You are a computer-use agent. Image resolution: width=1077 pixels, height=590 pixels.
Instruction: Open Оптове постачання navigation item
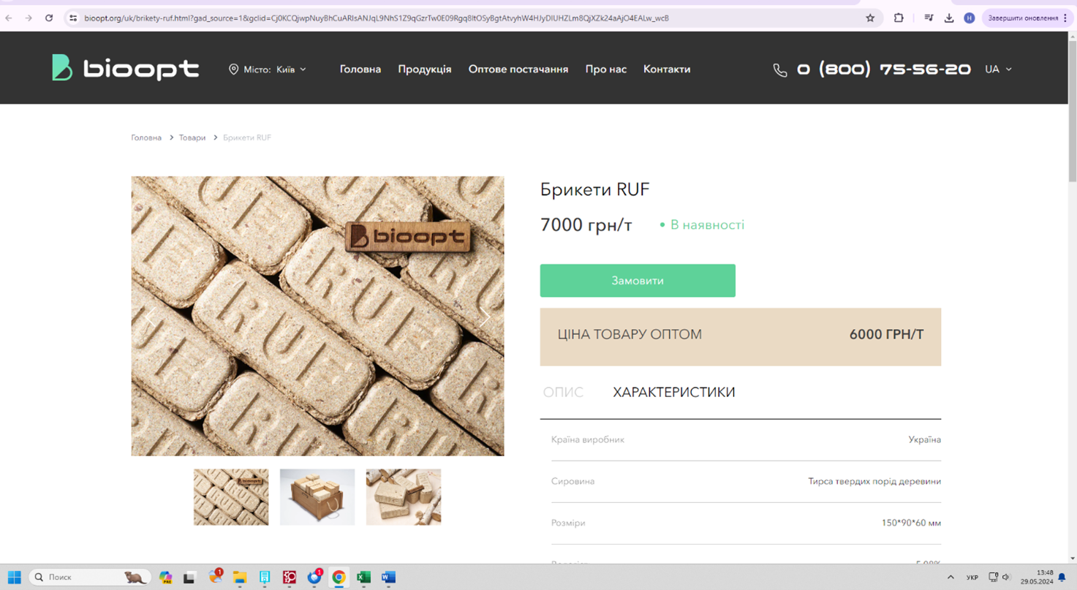518,69
